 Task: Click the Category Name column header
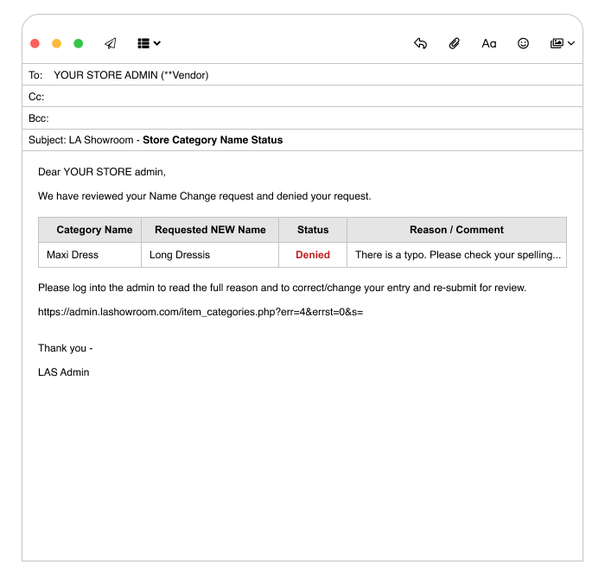94,230
